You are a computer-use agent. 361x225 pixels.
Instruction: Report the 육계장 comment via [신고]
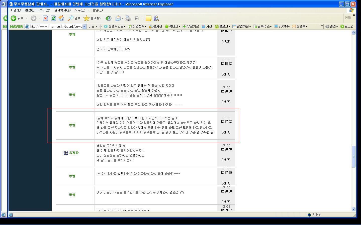click(x=226, y=159)
